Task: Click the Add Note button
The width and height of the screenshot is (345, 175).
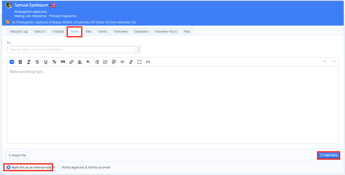Action: pyautogui.click(x=329, y=155)
